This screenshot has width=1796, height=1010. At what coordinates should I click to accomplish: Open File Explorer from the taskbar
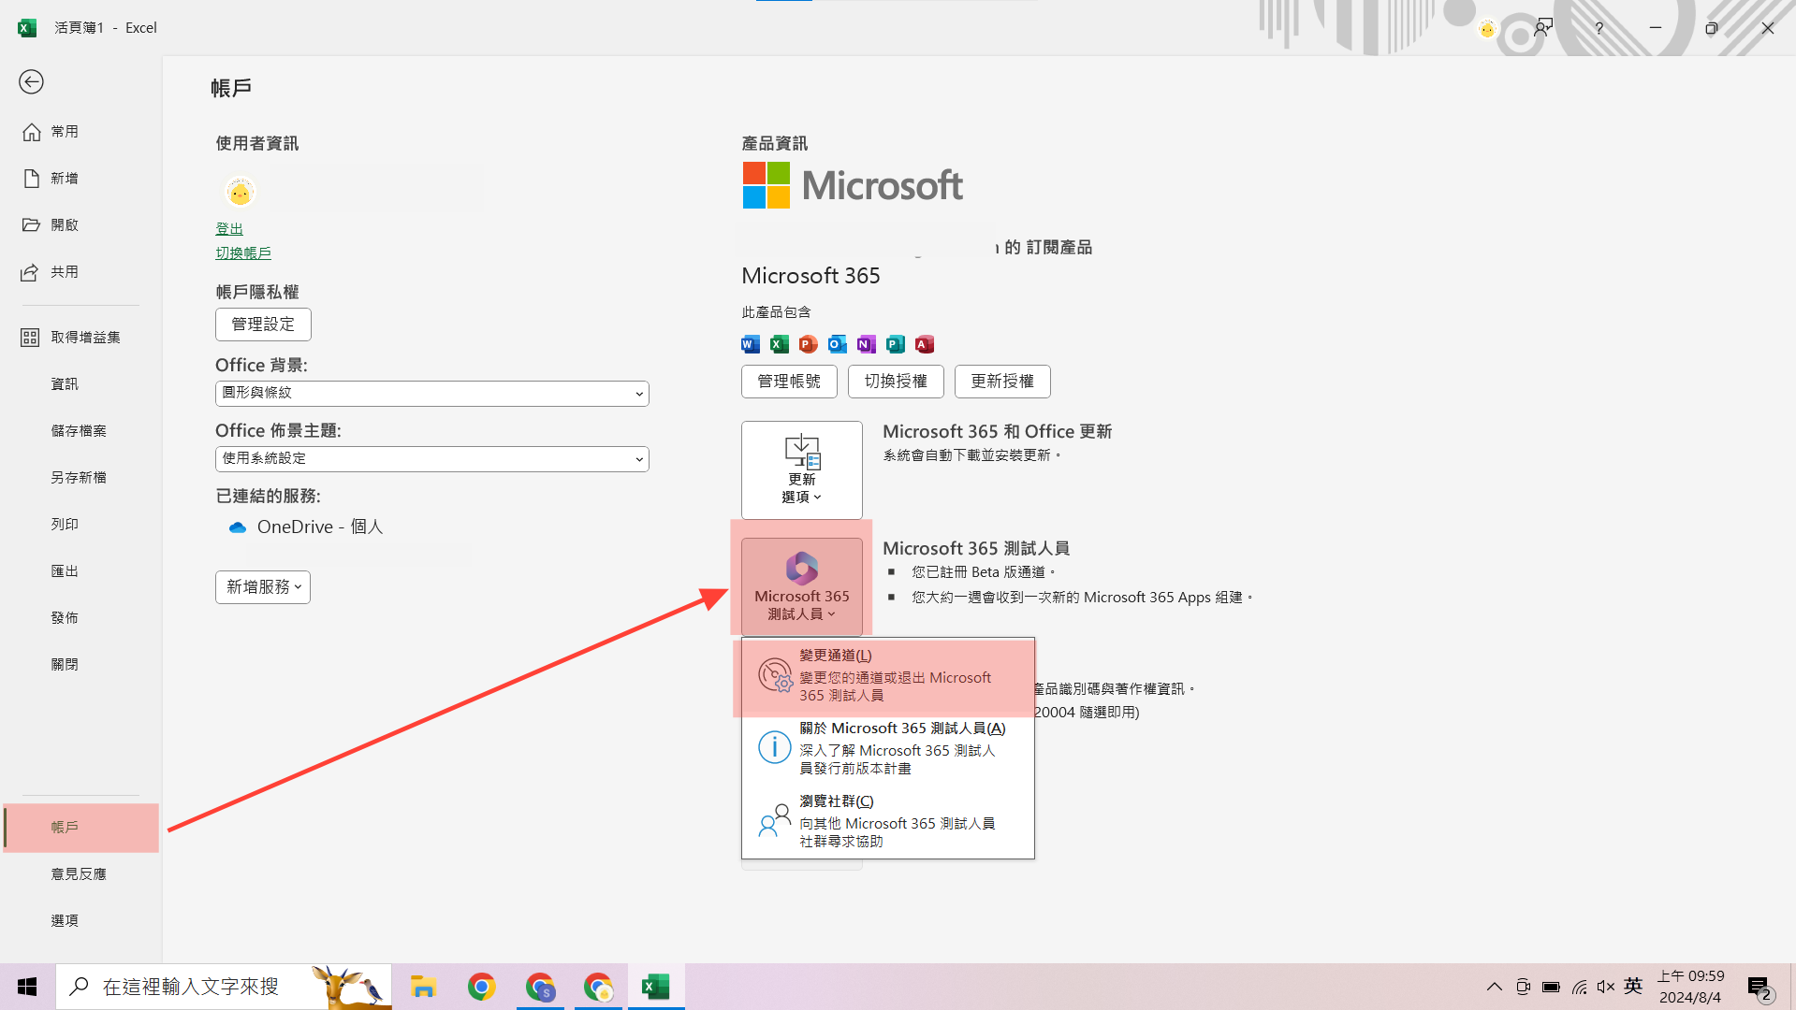(423, 987)
